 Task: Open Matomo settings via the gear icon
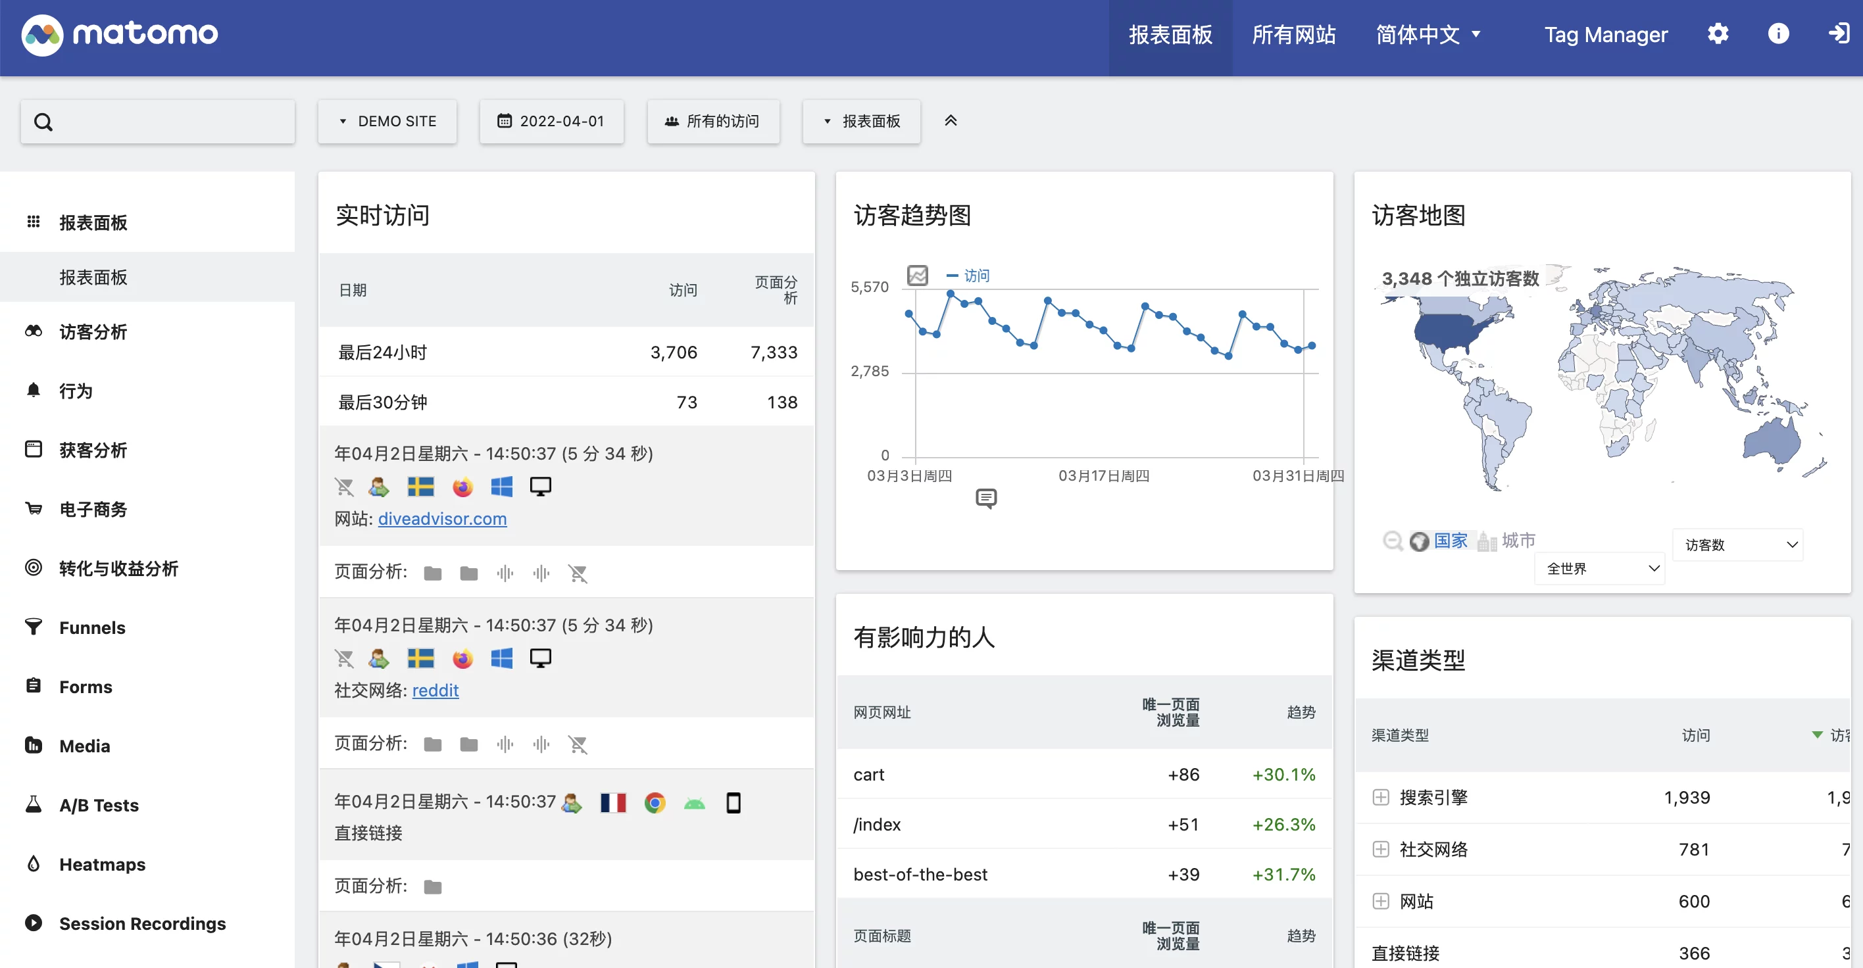[1719, 34]
